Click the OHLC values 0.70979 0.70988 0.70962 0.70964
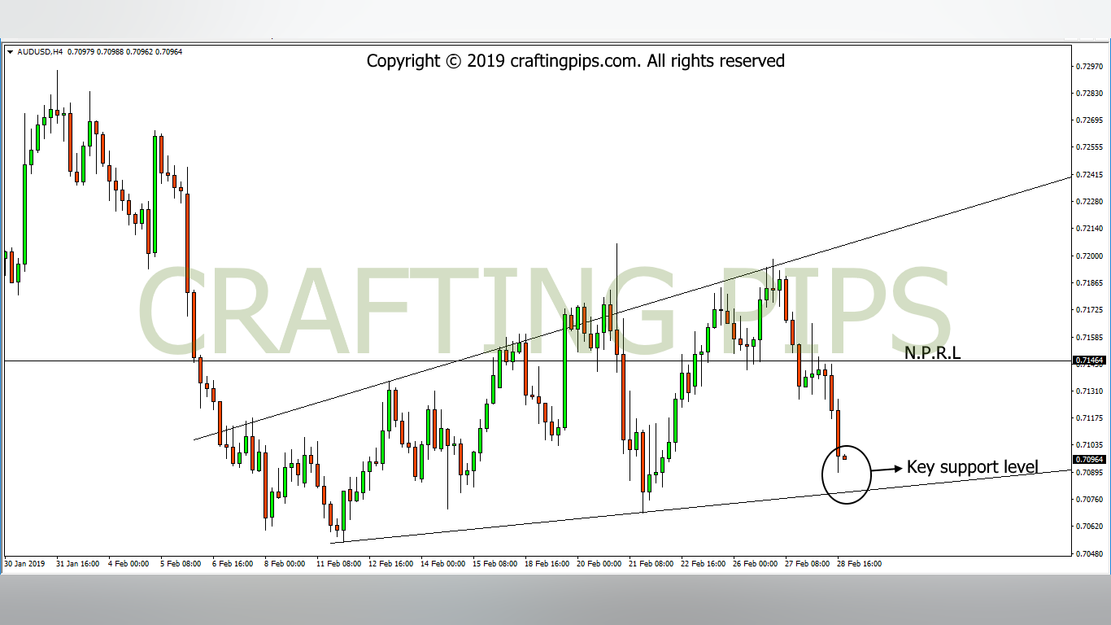Image resolution: width=1111 pixels, height=625 pixels. click(x=125, y=52)
